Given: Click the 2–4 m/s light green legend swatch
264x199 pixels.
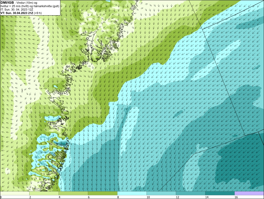Looking at the screenshot, I should pyautogui.click(x=44, y=193).
